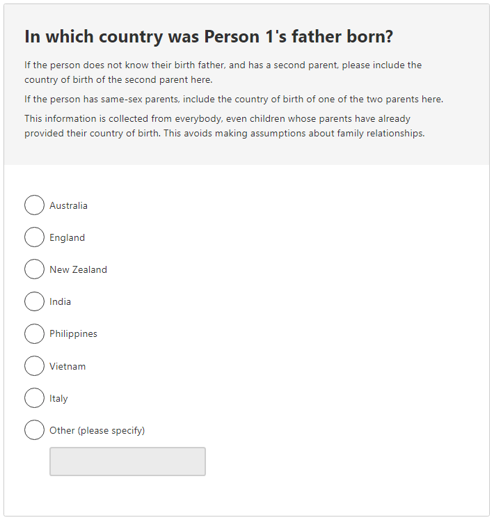Click the "Philippines" text label
Viewport: 494px width, 520px height.
click(73, 333)
